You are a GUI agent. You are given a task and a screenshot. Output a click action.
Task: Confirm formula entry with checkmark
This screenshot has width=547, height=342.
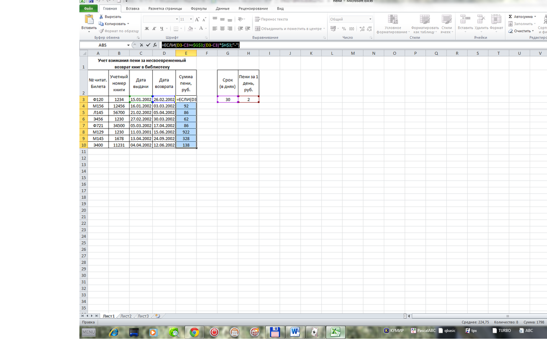pos(147,45)
